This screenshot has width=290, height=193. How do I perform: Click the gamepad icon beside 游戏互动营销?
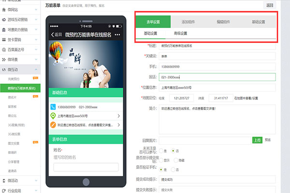(x=4, y=20)
